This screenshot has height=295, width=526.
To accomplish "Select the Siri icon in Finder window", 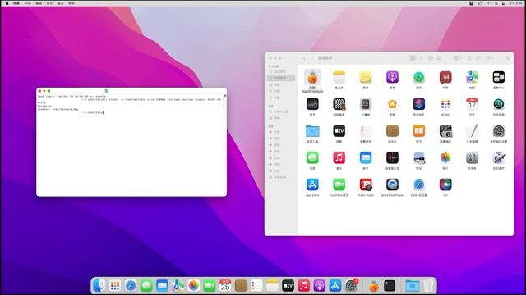I will pyautogui.click(x=445, y=184).
